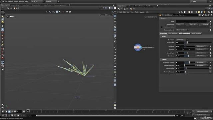
Task: Open the Burst Components parameter tab
Action: (184, 33)
